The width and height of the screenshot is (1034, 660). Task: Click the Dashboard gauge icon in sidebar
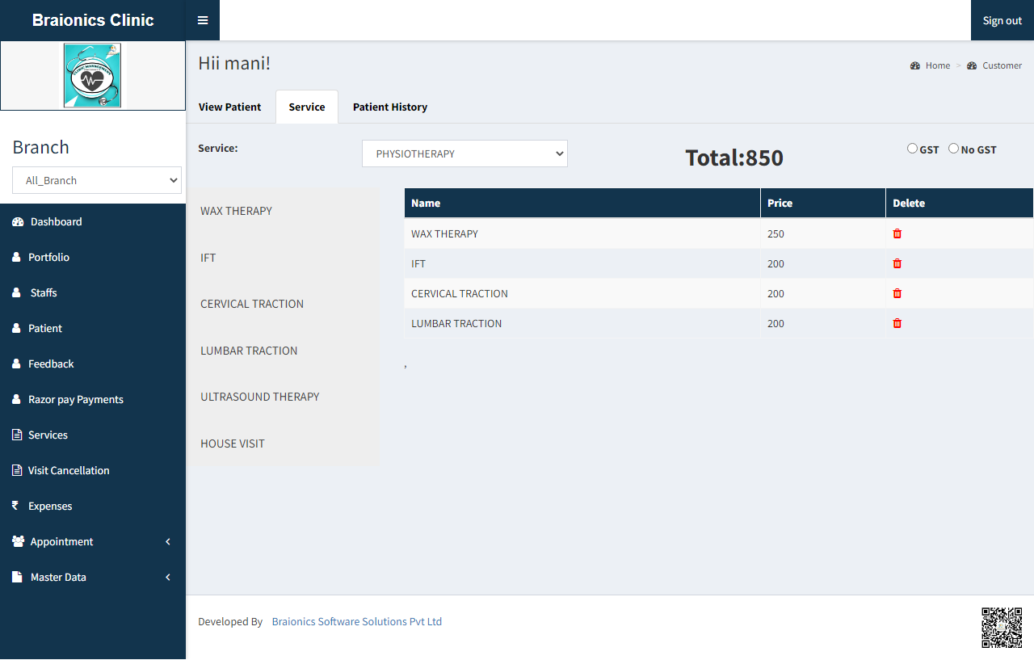click(18, 221)
